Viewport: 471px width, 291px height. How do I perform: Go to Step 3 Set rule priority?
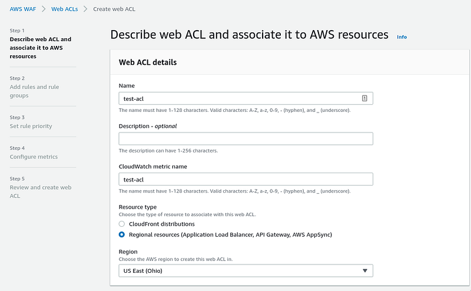coord(31,126)
